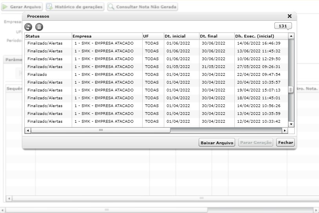Click Consultar Nota Não Gerada
The height and width of the screenshot is (213, 319).
(x=143, y=7)
